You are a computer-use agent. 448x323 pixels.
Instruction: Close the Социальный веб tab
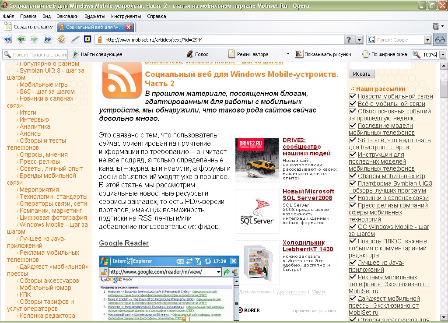pyautogui.click(x=129, y=27)
